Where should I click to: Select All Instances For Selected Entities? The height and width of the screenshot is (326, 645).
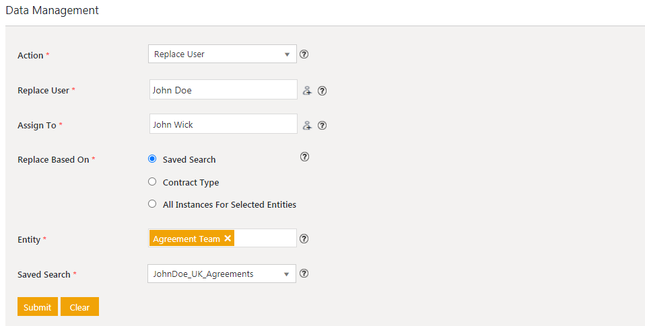click(x=152, y=204)
